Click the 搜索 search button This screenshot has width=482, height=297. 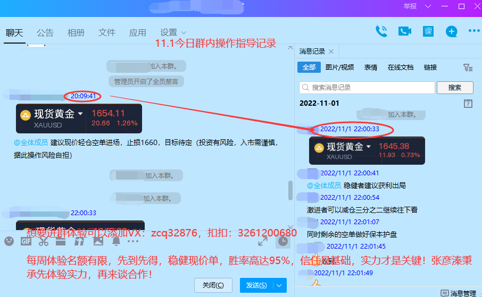tap(454, 88)
